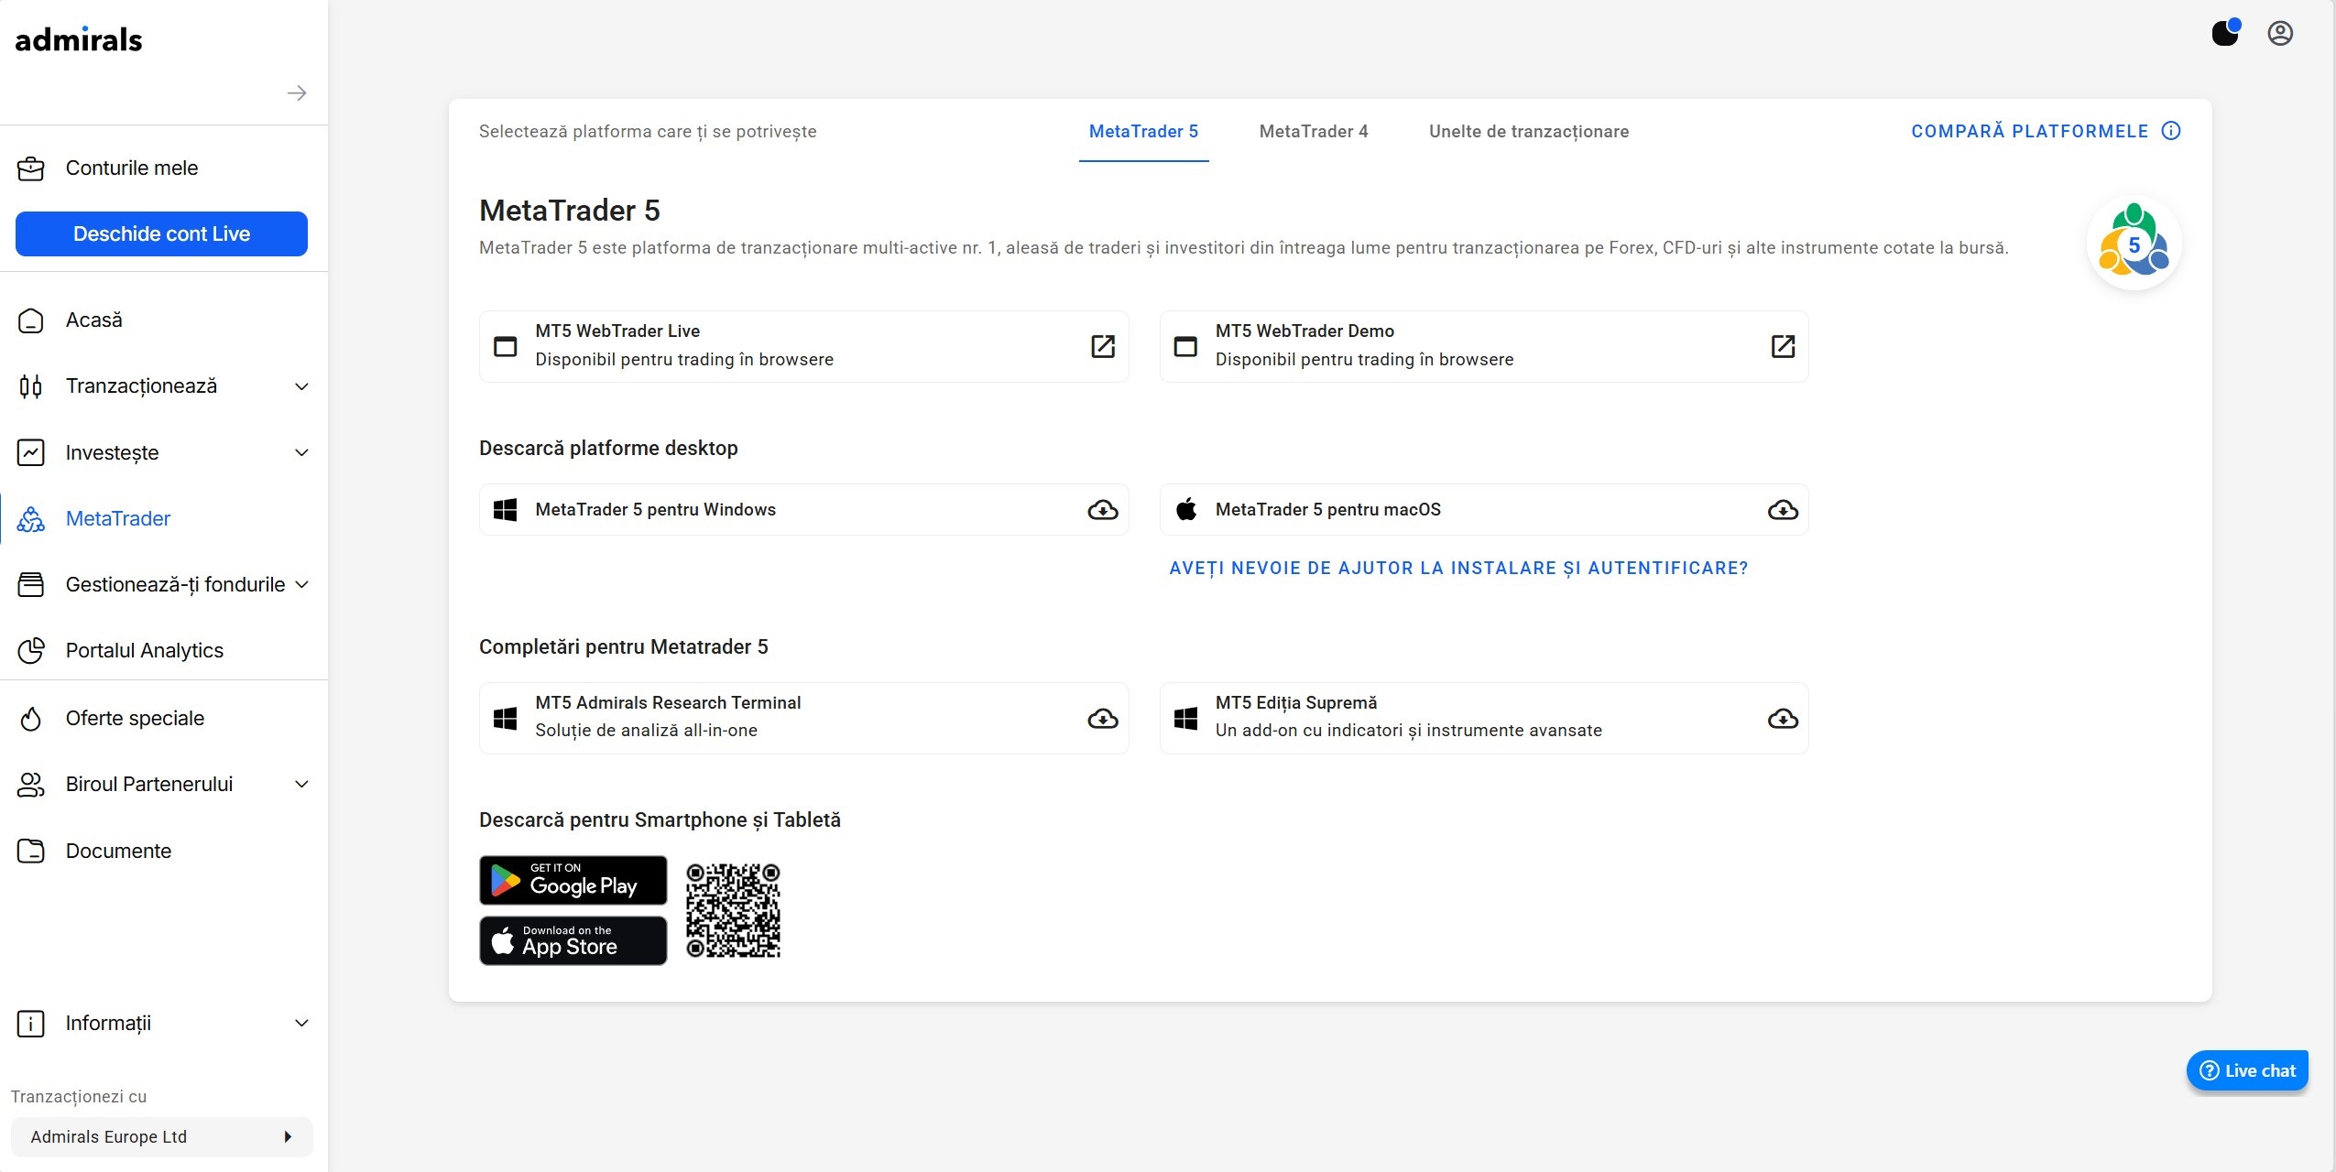Expand the Tranzacționează menu chevron

(x=301, y=386)
